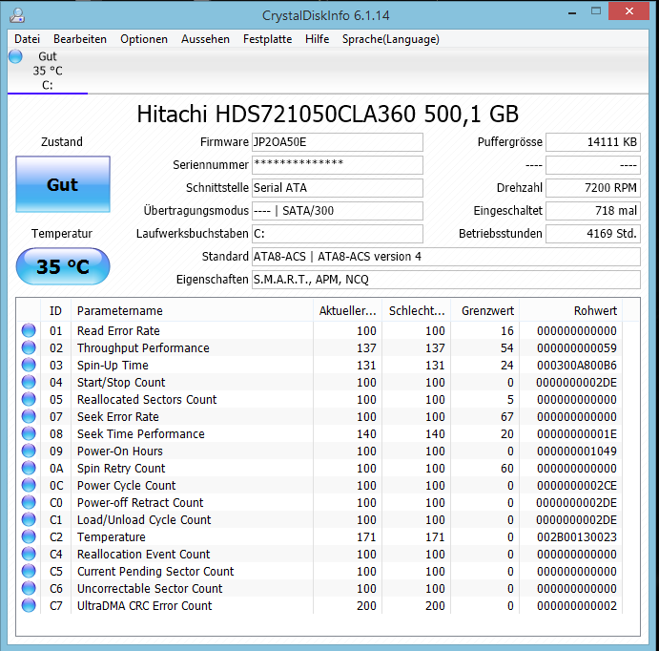Click the Betriebsstunden value 4169 Std.
The width and height of the screenshot is (659, 651).
pyautogui.click(x=593, y=234)
